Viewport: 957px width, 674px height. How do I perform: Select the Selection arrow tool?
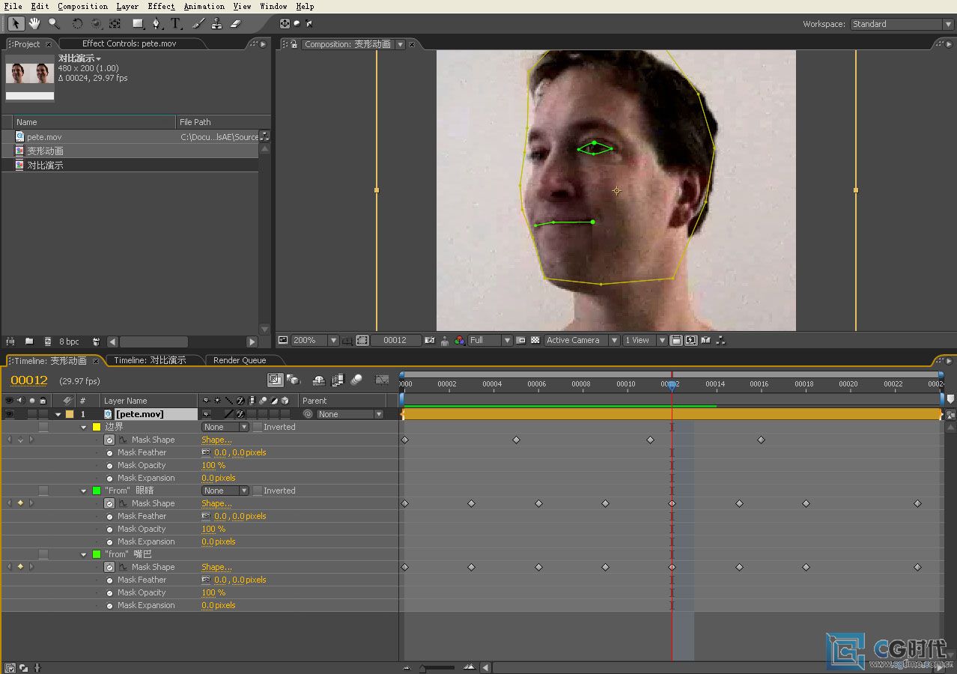[16, 23]
